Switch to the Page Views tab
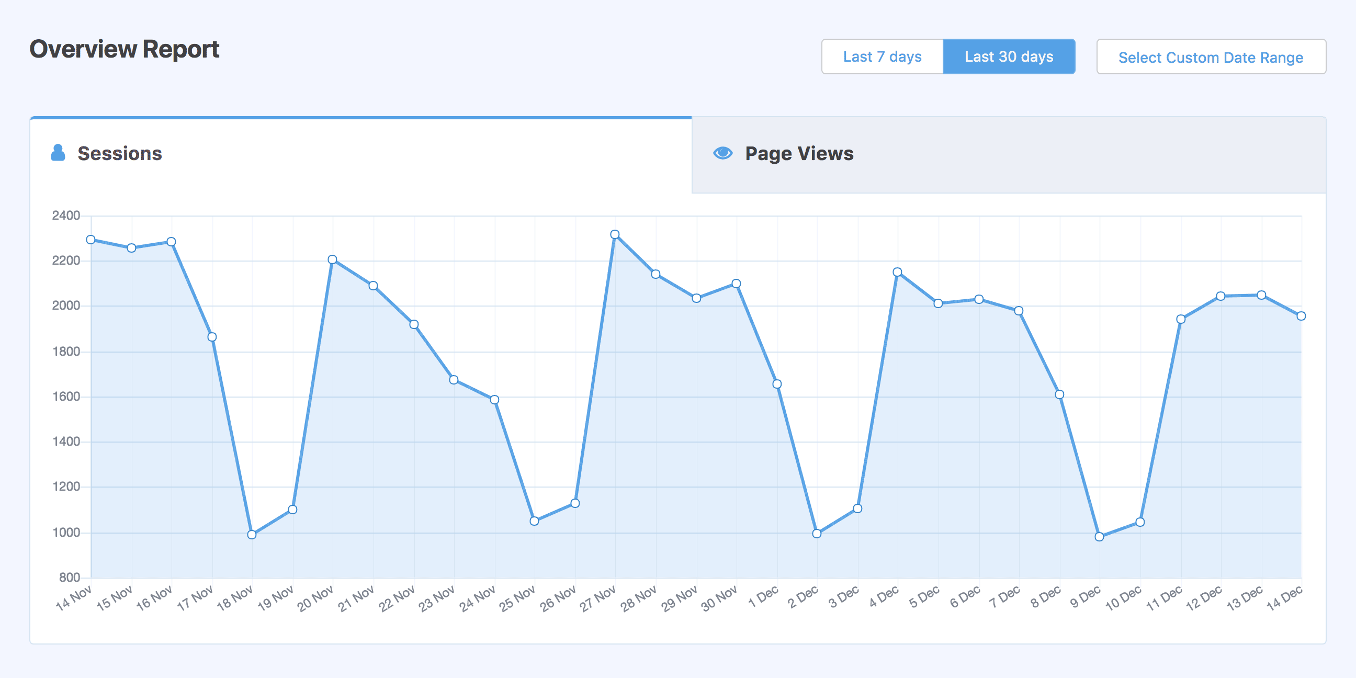 [x=798, y=154]
